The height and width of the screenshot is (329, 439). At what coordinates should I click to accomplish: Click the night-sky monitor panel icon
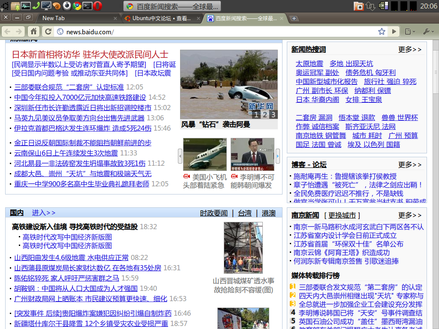click(x=46, y=6)
